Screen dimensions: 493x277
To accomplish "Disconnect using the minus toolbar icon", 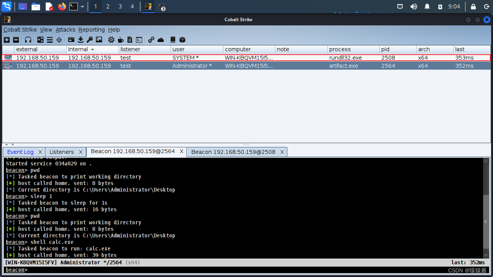I will click(16, 40).
